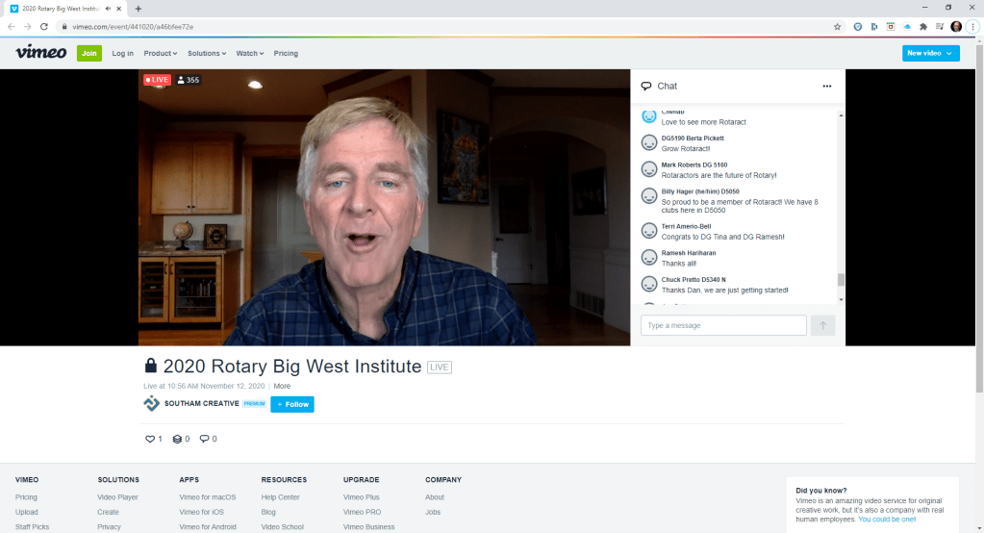Open the Chrome extensions puzzle icon

pos(923,27)
